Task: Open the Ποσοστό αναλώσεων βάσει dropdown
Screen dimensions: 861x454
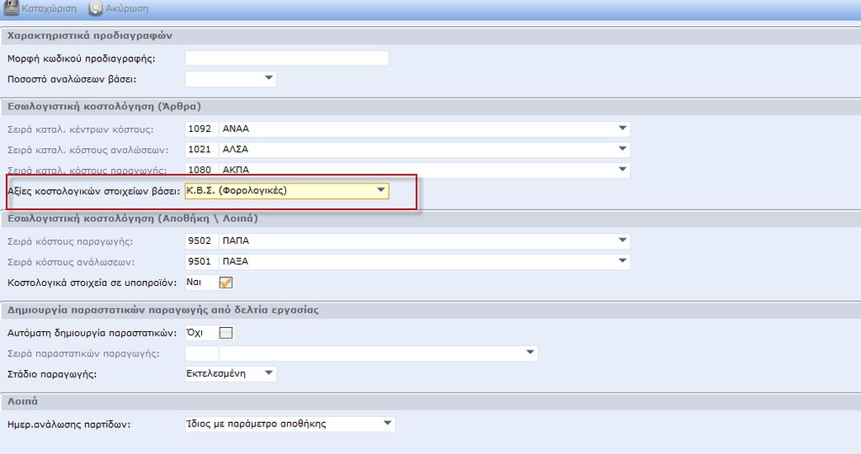Action: (268, 78)
